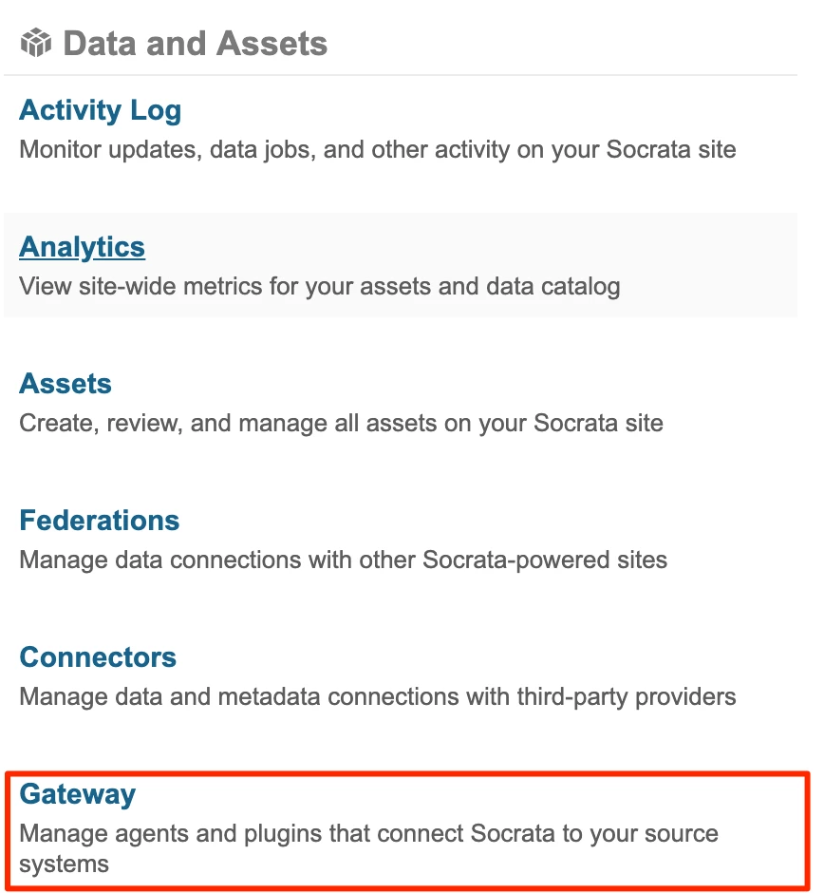Image resolution: width=824 pixels, height=893 pixels.
Task: Click 'Socrata site' ending the Activity Log description
Action: 671,150
